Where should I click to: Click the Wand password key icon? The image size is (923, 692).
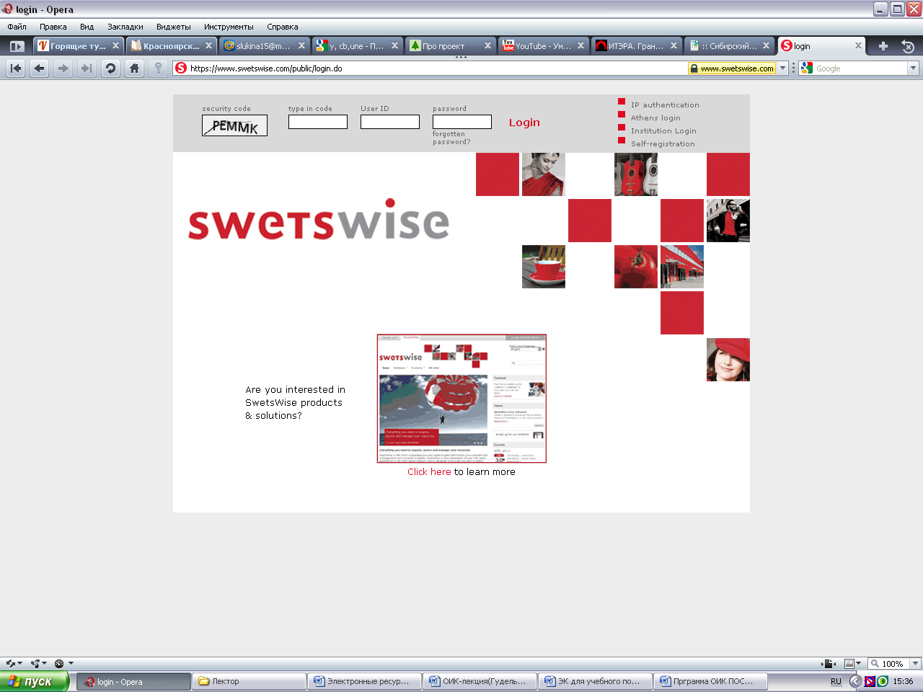coord(158,68)
